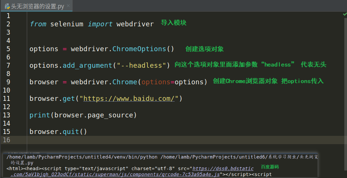The width and height of the screenshot is (347, 178).
Task: Click line number 5 in gutter
Action: 8,49
